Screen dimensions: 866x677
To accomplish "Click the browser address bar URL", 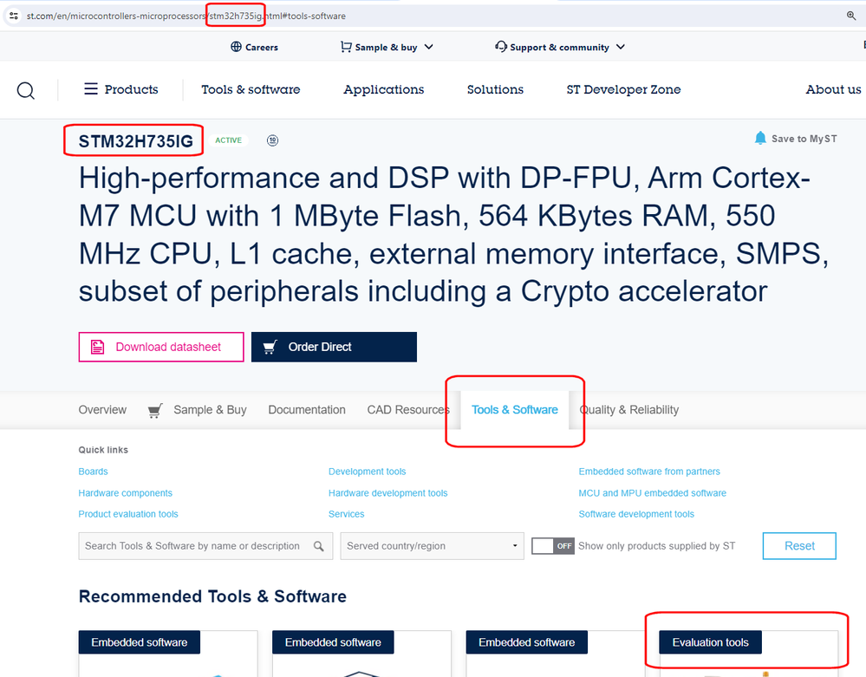I will click(186, 16).
